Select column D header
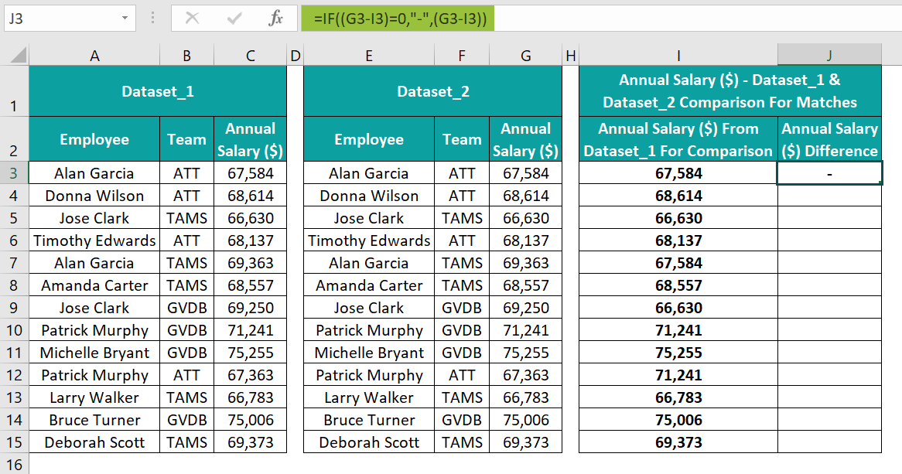902x474 pixels. (x=295, y=56)
